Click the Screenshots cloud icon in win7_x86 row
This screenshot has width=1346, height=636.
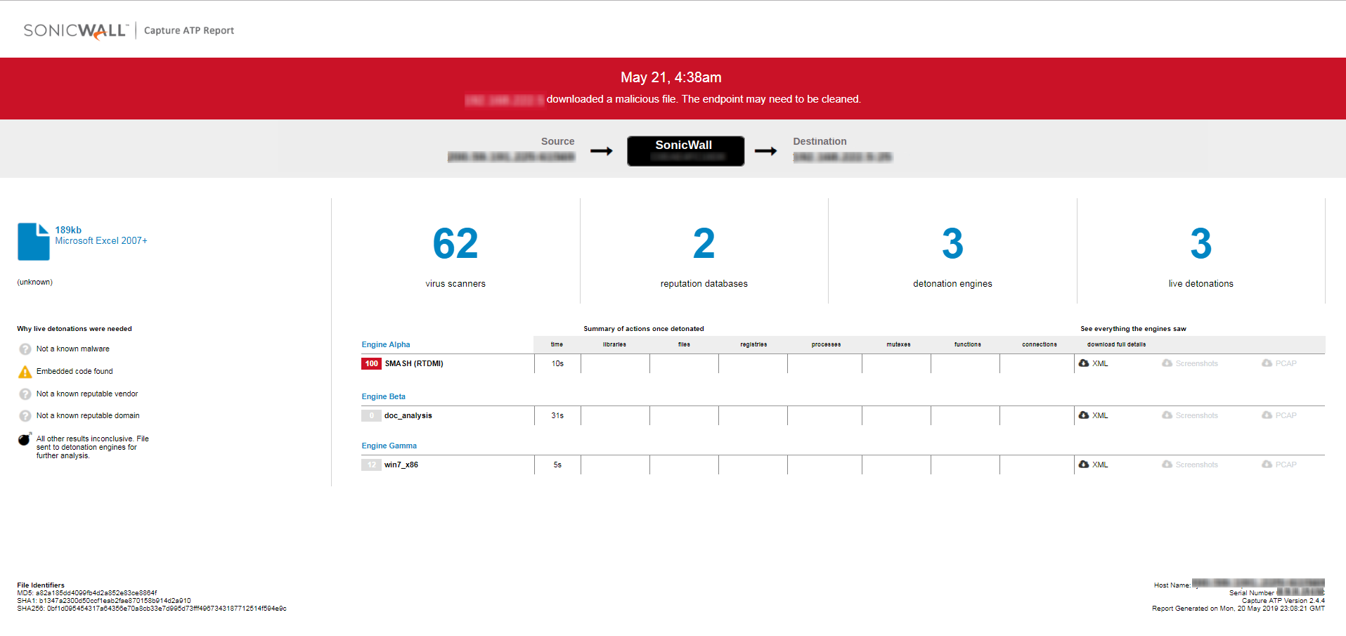click(x=1167, y=465)
